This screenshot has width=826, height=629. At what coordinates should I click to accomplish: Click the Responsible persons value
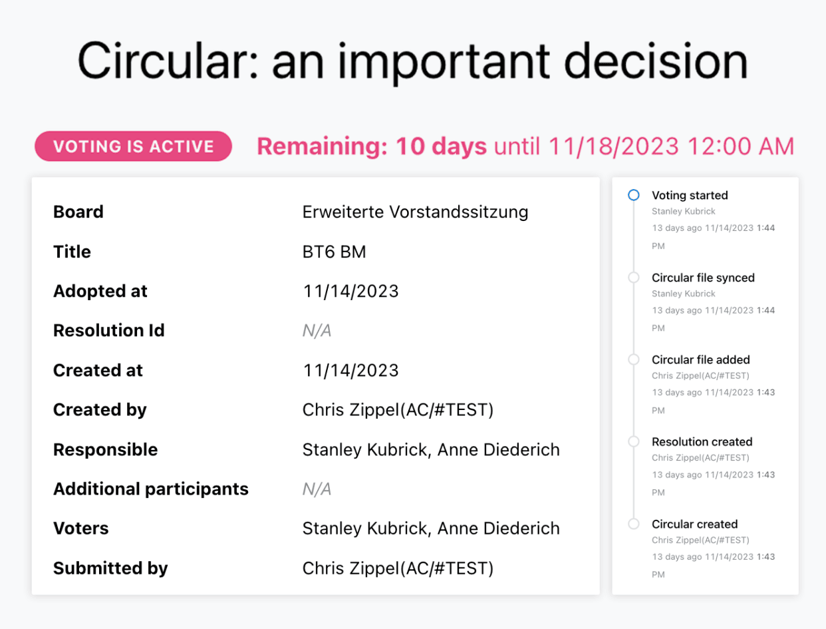point(431,450)
